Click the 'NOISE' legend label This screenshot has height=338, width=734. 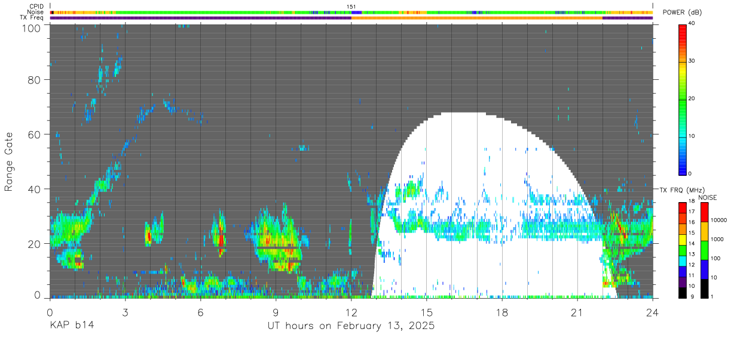707,197
